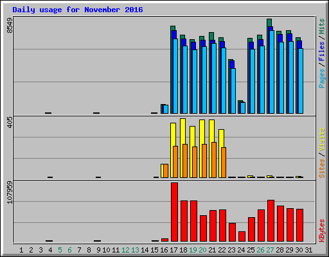Select the cyan Pages bar for day 23

click(x=233, y=91)
